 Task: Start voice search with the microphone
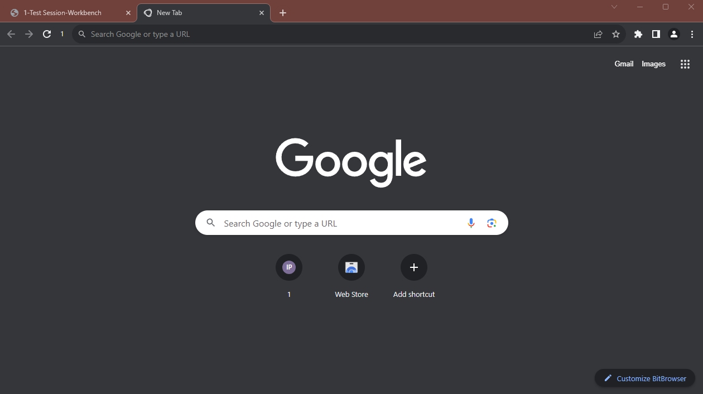(471, 223)
